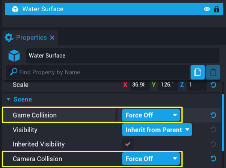This screenshot has width=226, height=168.
Task: Click the Properties gear icon
Action: pos(9,38)
